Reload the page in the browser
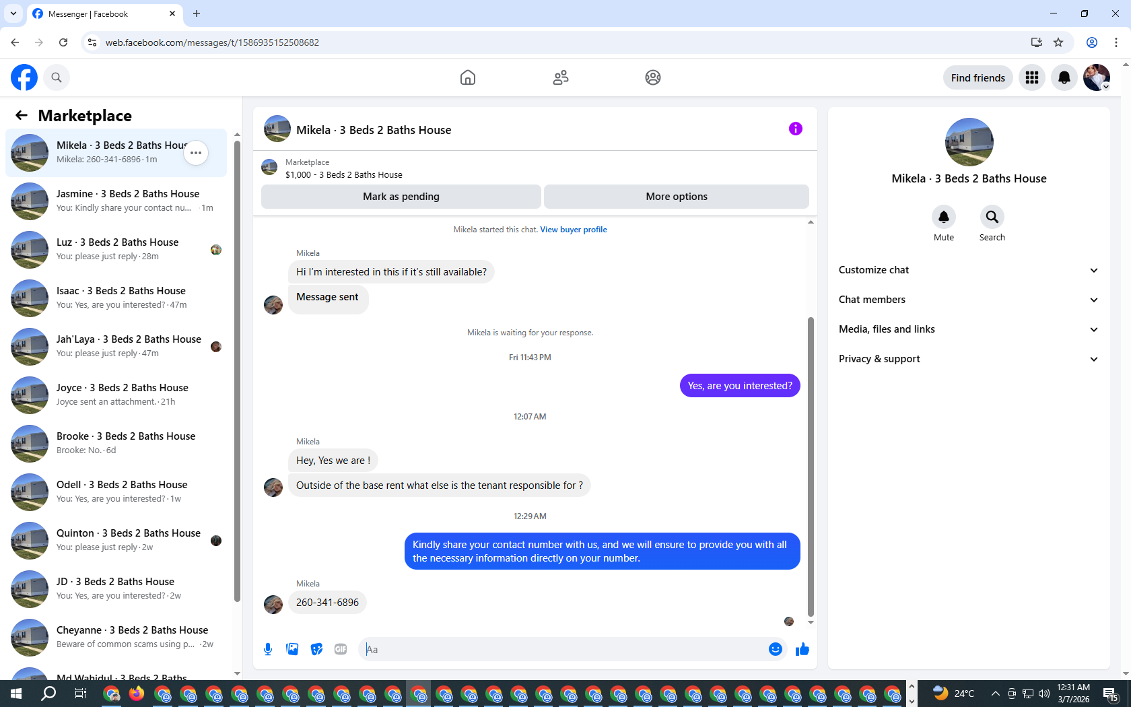Viewport: 1131px width, 707px height. tap(63, 42)
